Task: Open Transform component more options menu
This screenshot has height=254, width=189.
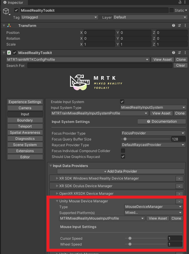Action: click(x=185, y=25)
